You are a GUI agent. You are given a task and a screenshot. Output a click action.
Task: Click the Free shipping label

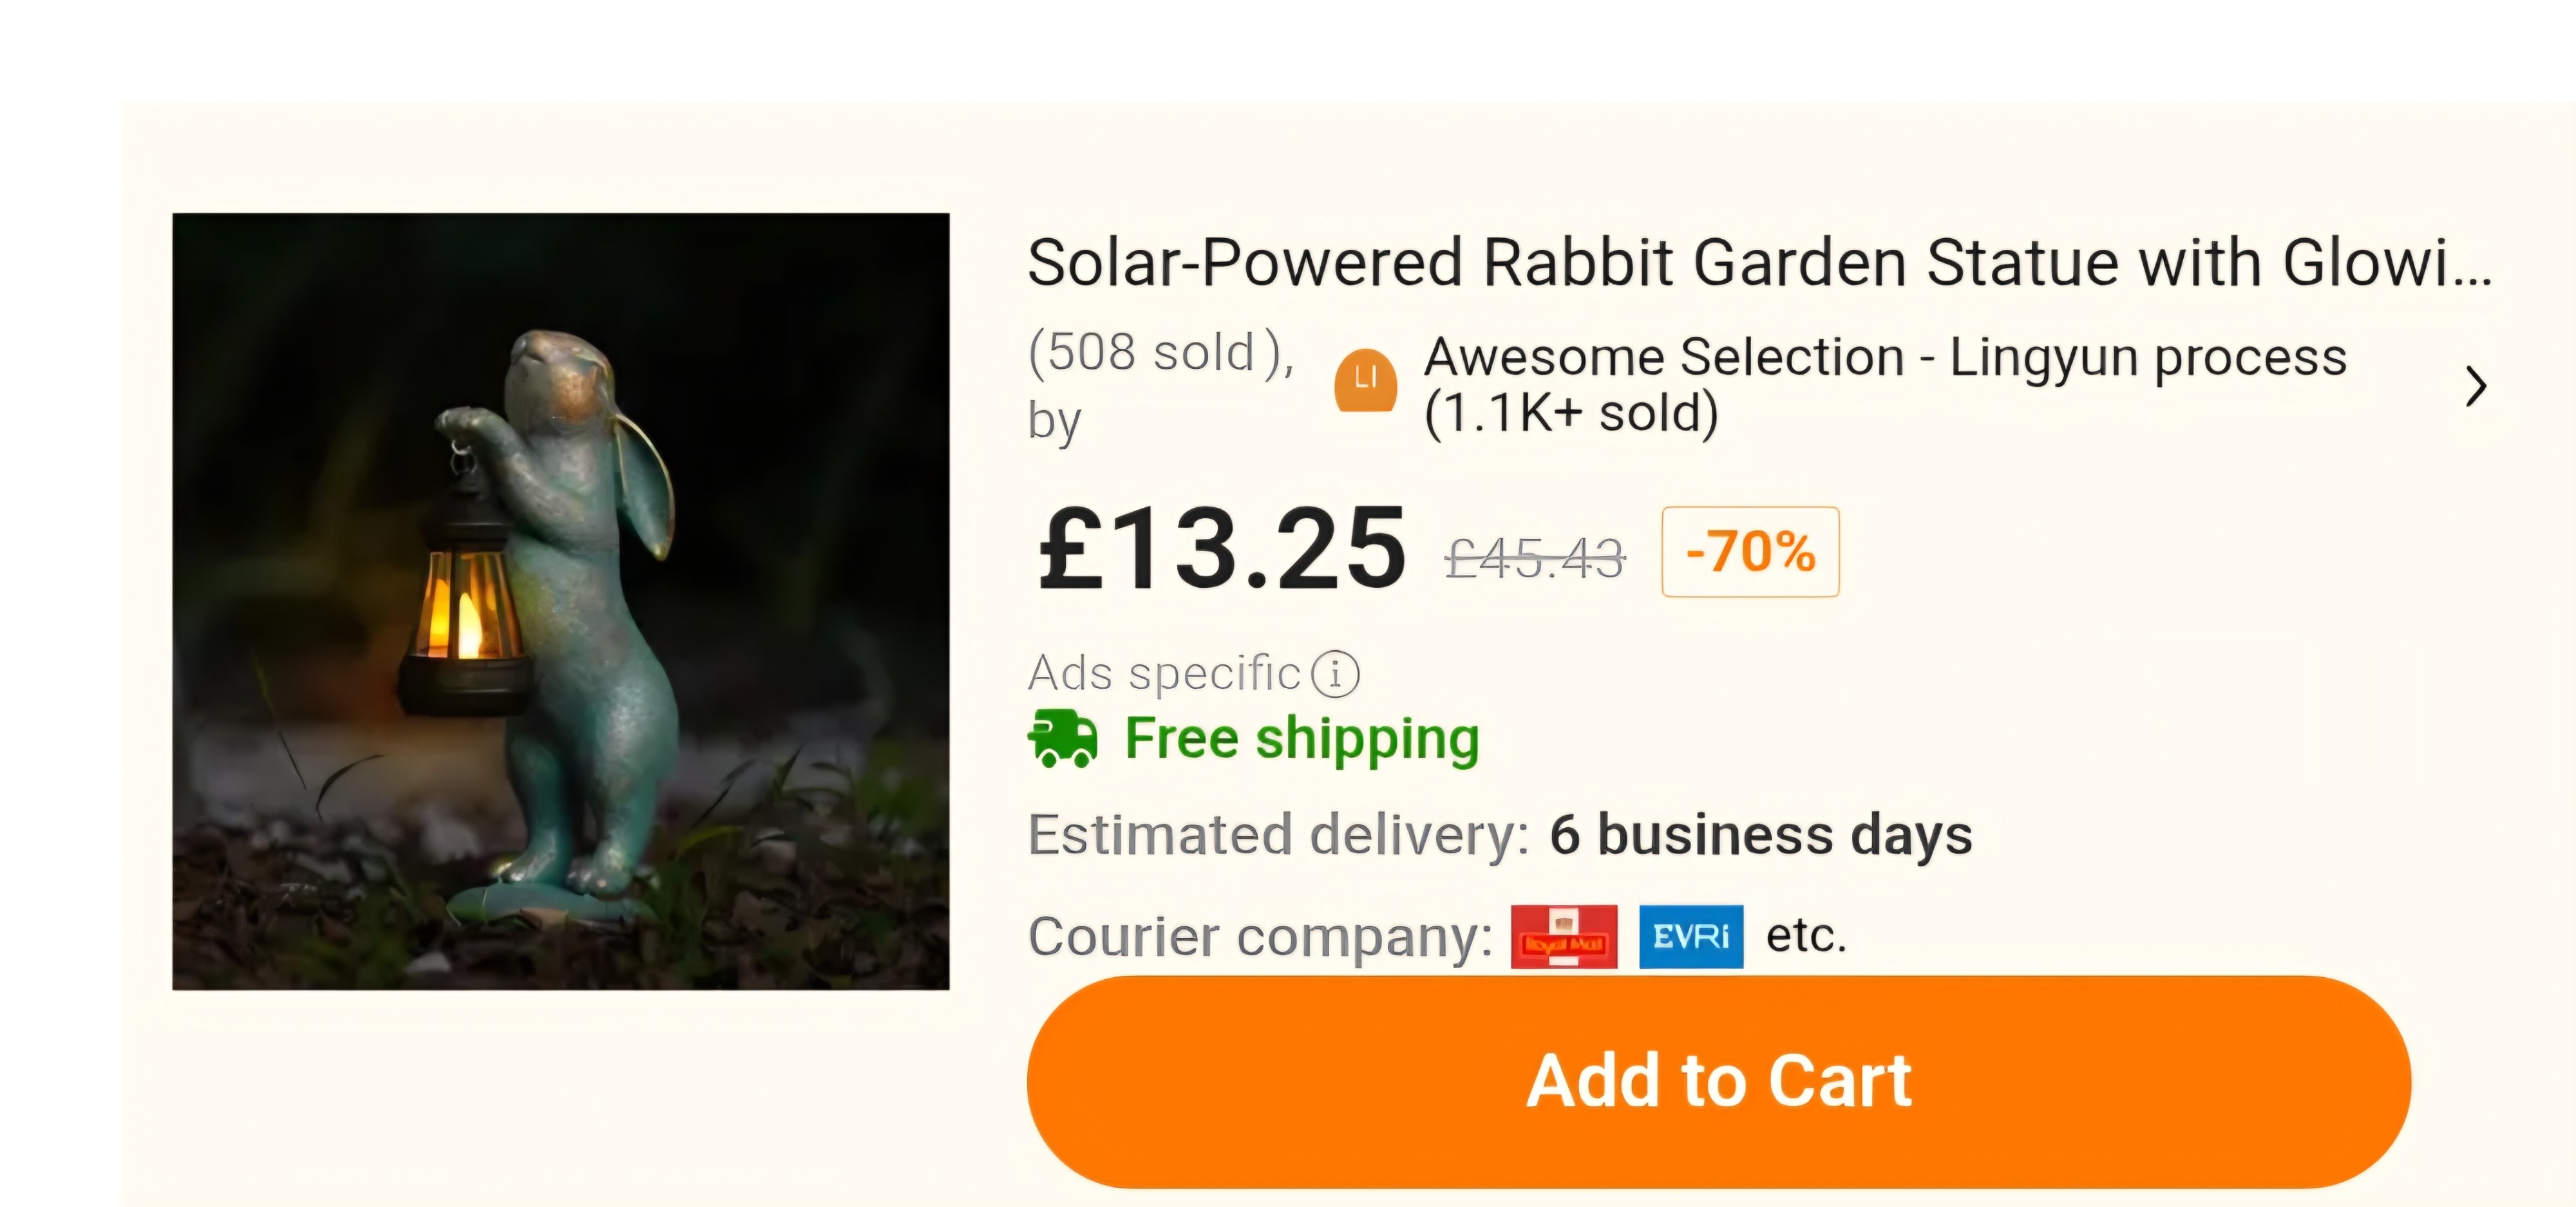[x=1302, y=738]
